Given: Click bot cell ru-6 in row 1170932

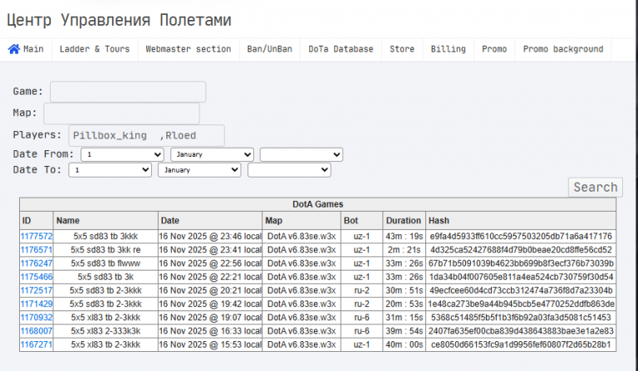Looking at the screenshot, I should click(x=361, y=317).
